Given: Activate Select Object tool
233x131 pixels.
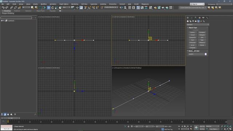Looking at the screenshot, I should coord(32,7).
